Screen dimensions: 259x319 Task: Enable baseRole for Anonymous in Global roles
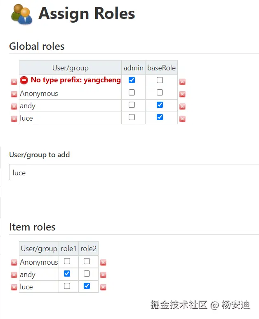pos(160,93)
